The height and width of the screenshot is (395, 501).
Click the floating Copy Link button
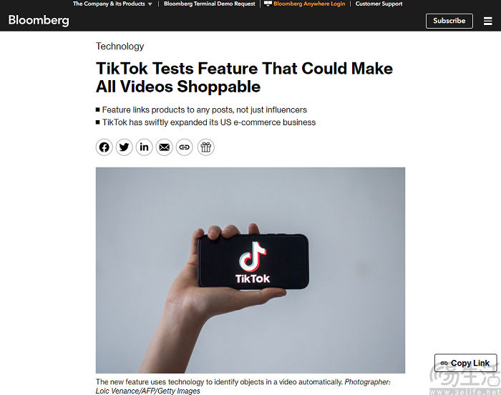tap(465, 363)
